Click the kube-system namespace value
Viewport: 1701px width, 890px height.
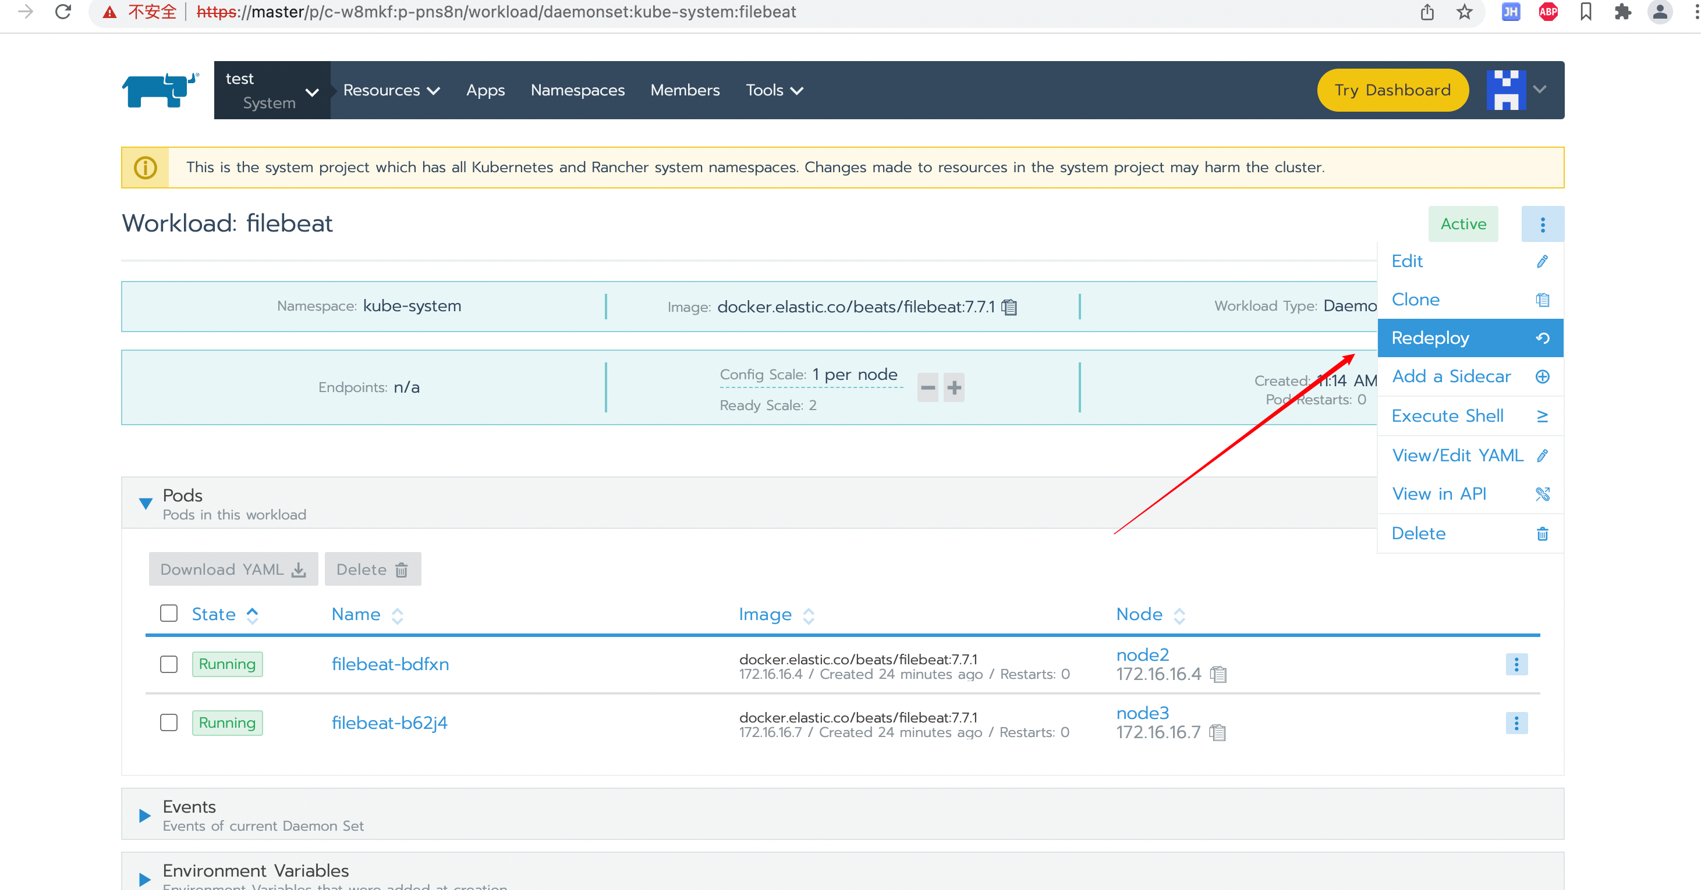[412, 306]
